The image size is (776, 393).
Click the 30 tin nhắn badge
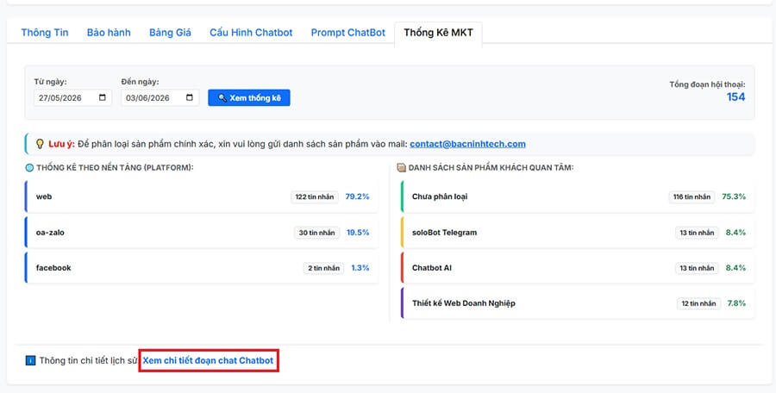316,232
